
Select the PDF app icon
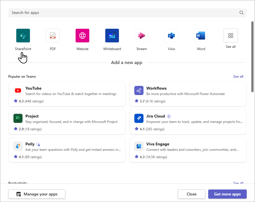(x=53, y=36)
